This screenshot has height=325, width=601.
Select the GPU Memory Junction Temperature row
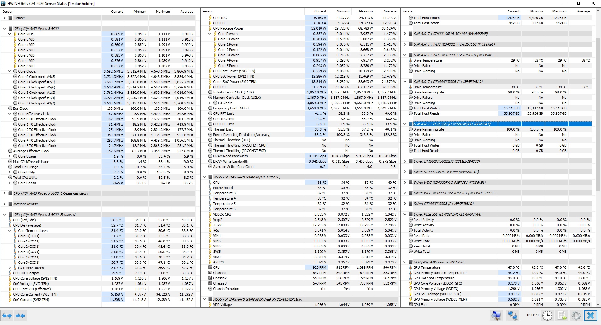[497, 273]
